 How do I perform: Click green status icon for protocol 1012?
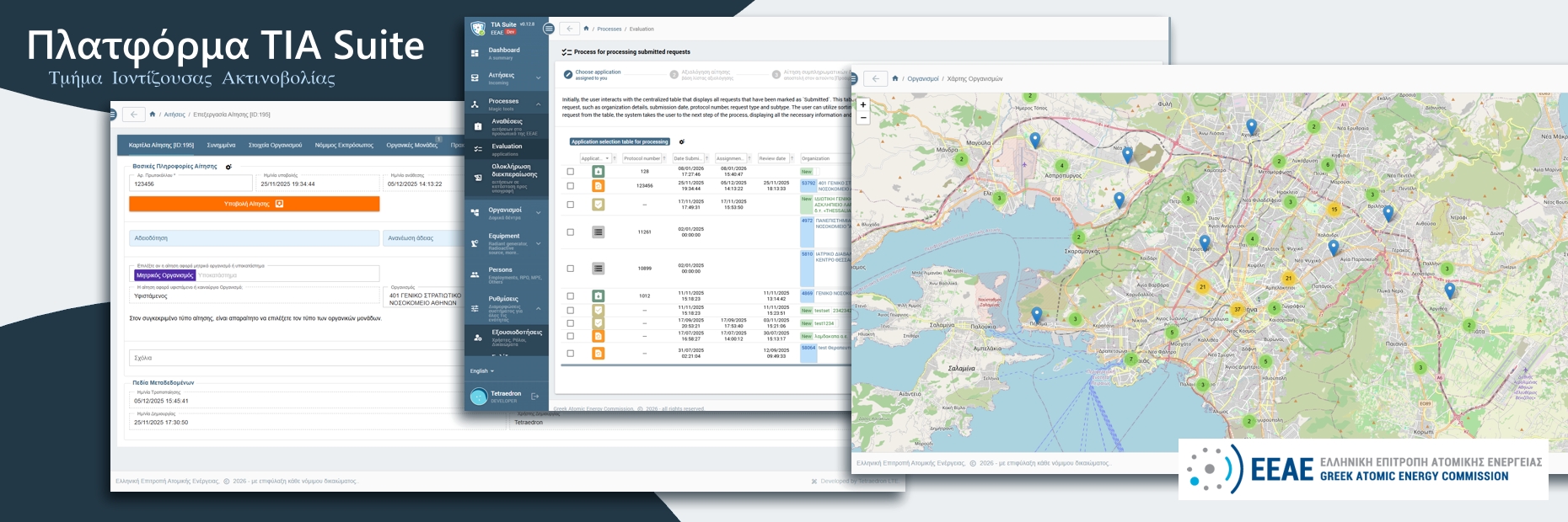pyautogui.click(x=599, y=296)
